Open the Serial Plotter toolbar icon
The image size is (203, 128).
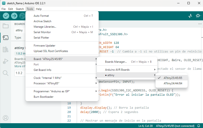point(190,16)
